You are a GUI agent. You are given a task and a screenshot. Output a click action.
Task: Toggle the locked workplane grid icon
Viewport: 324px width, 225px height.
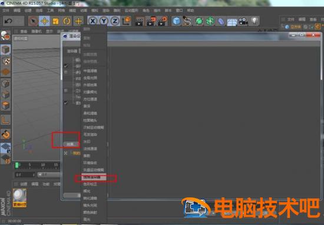point(5,147)
